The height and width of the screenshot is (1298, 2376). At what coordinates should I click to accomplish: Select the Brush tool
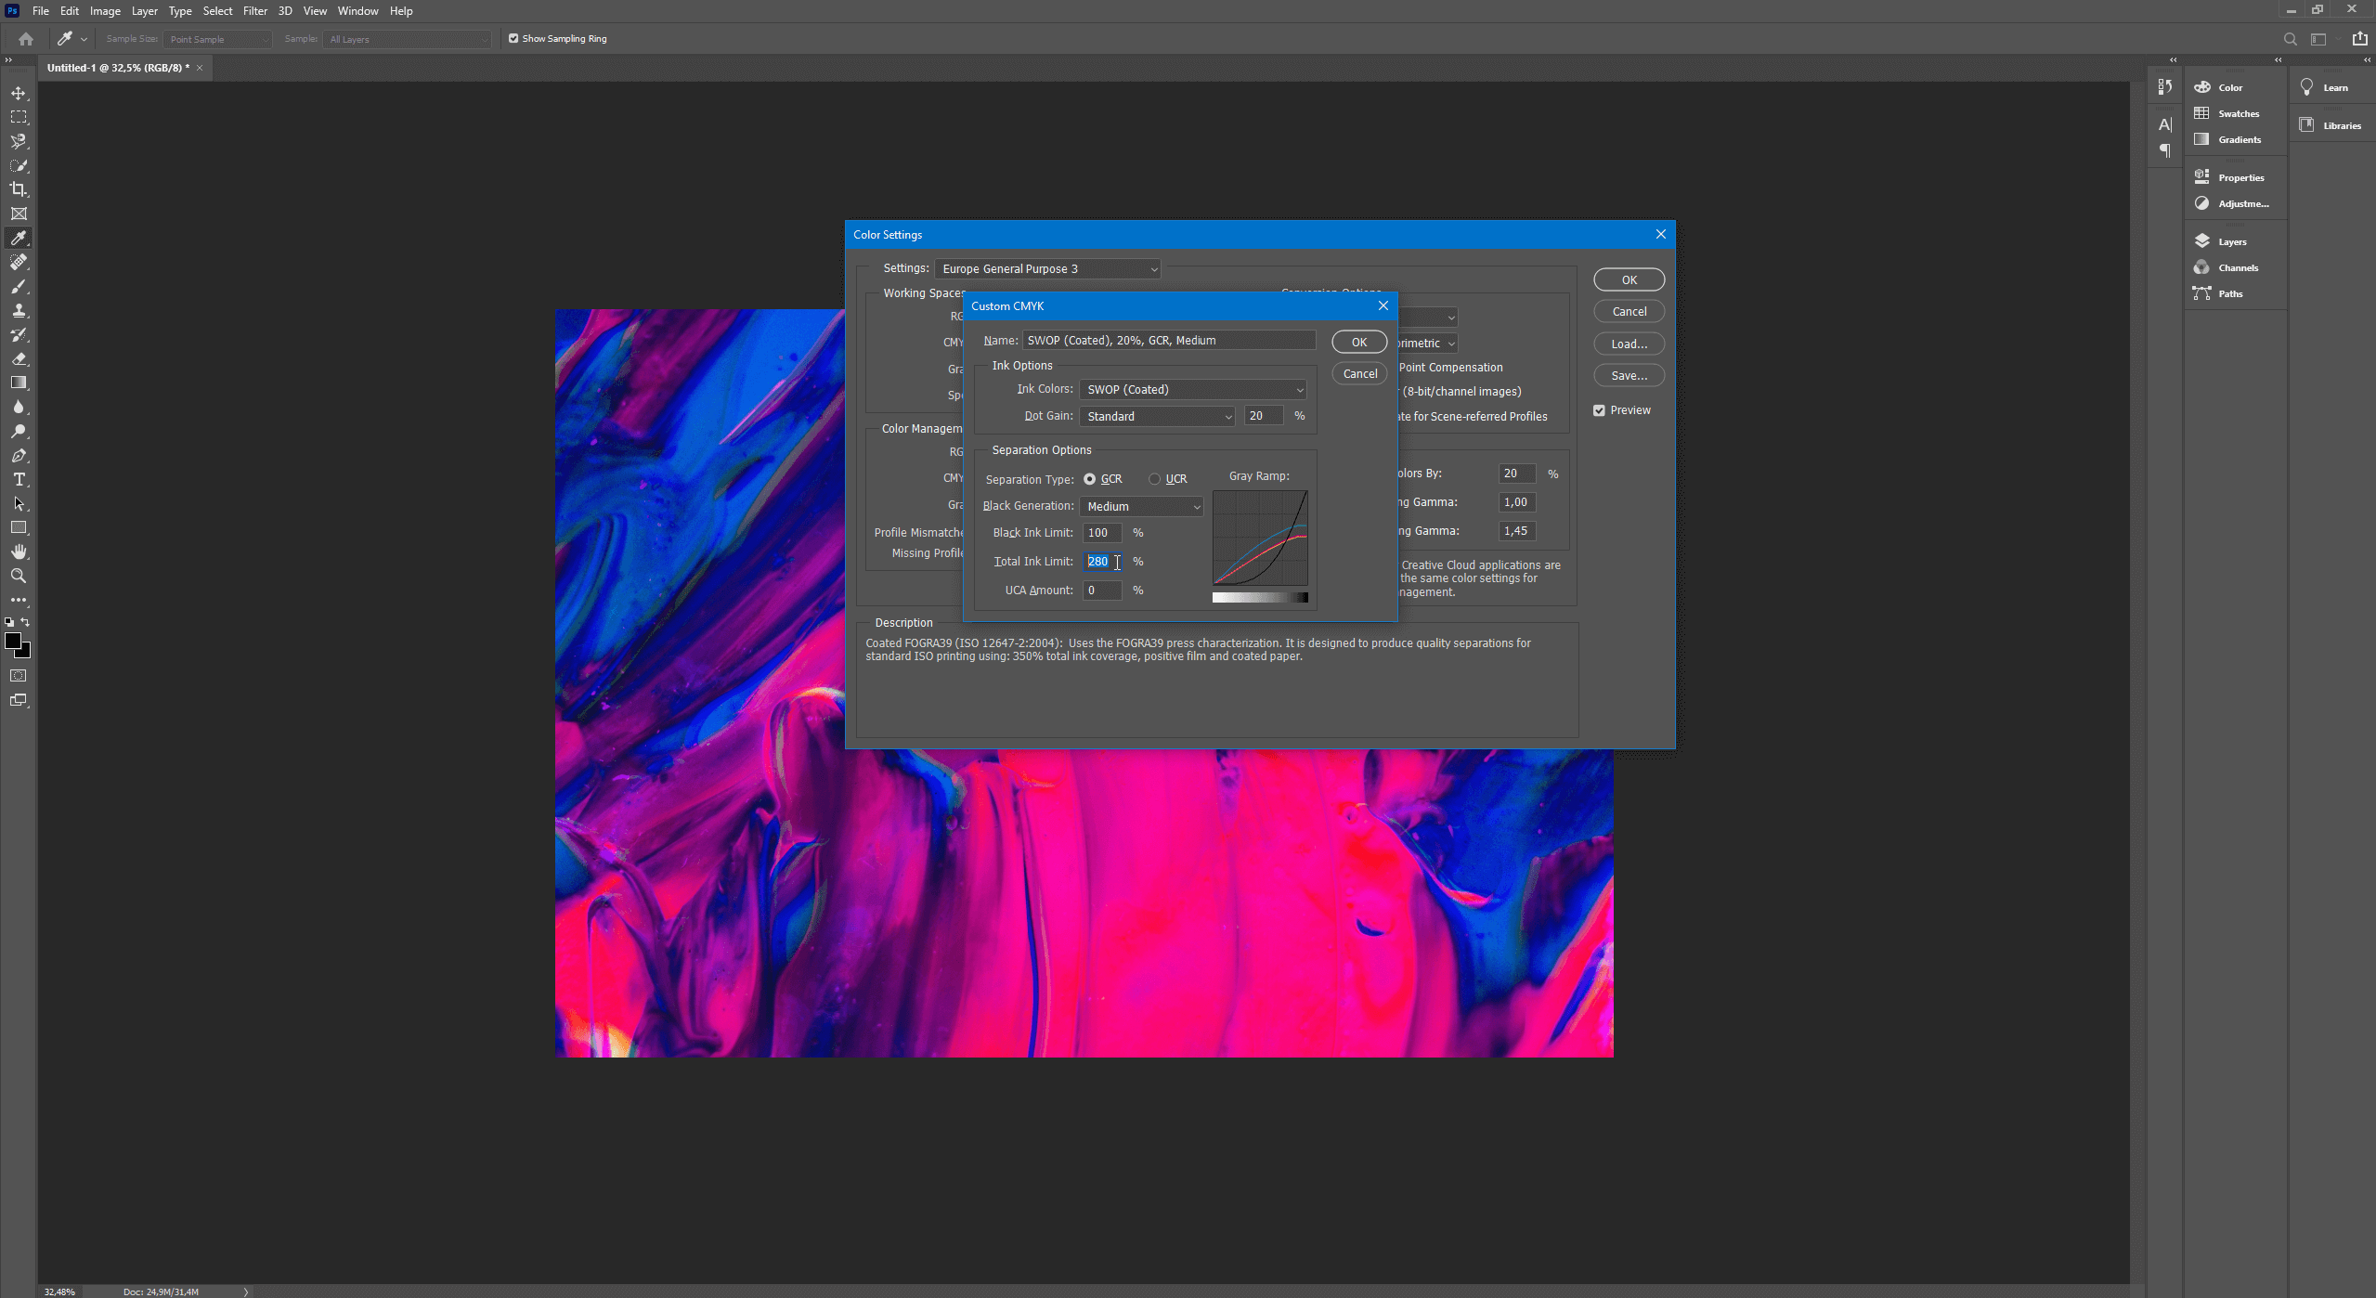click(x=19, y=286)
